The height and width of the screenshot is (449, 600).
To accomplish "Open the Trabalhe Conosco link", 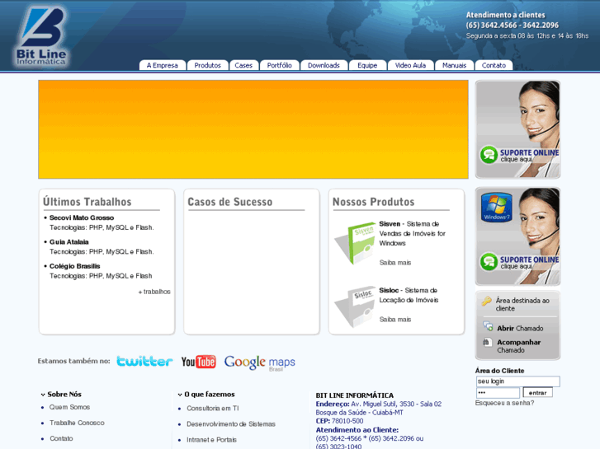I will (77, 423).
